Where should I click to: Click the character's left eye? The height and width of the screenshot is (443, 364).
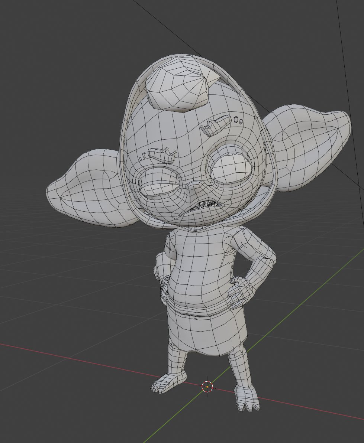[231, 167]
